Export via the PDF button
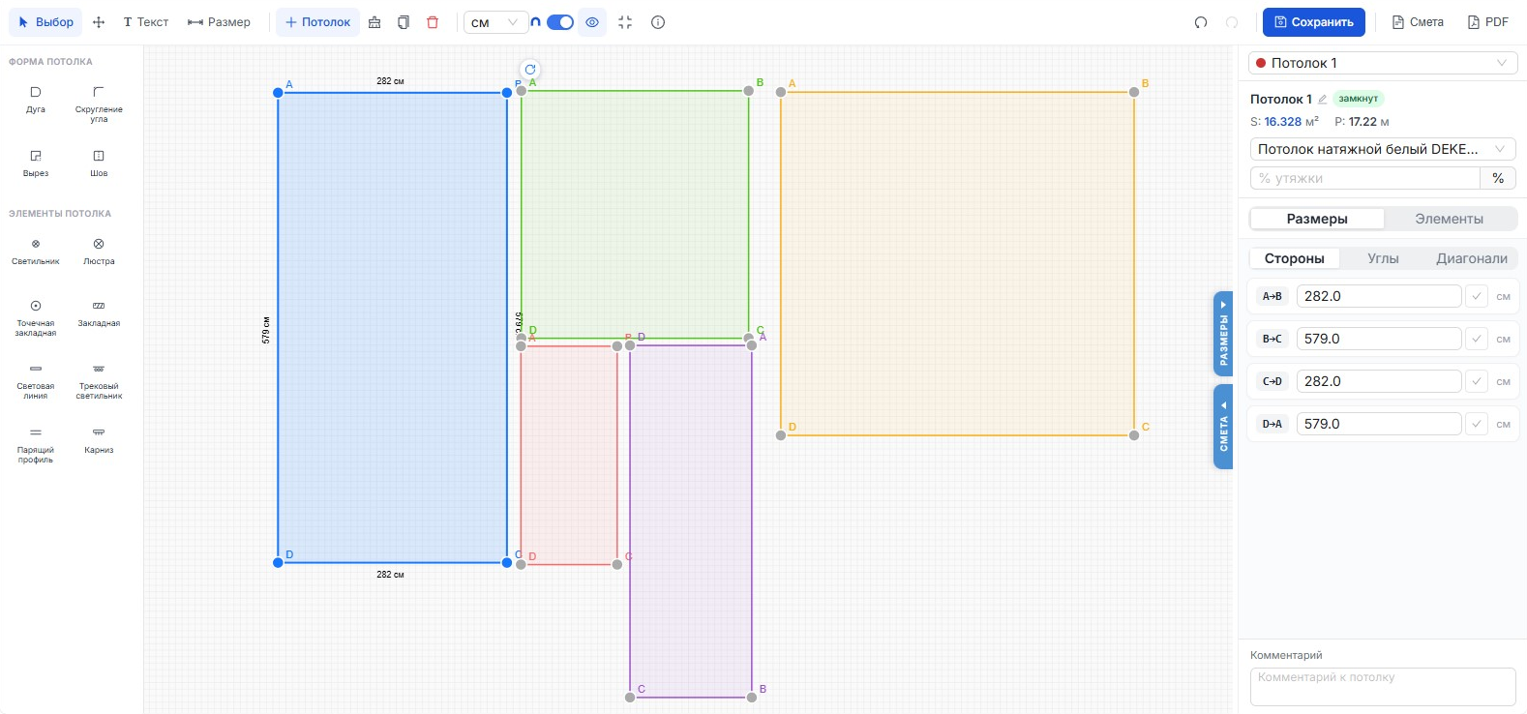1527x714 pixels. pos(1488,22)
